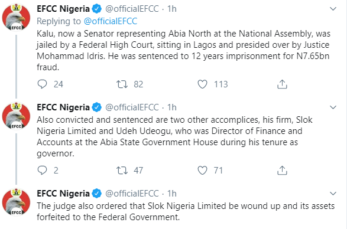Screen dimensions: 347x229
Task: Open the dropdown on the third tweet
Action: click(x=333, y=194)
